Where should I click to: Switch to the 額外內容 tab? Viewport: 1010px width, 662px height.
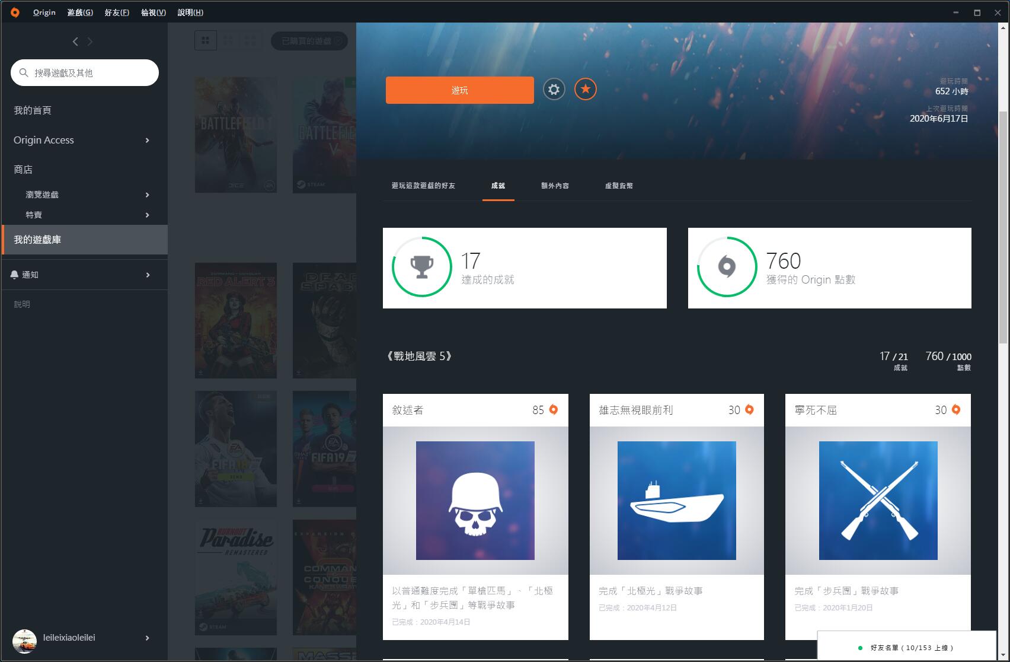click(555, 186)
